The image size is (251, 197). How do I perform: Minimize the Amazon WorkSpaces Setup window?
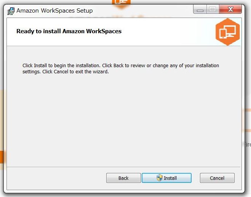[200, 9]
